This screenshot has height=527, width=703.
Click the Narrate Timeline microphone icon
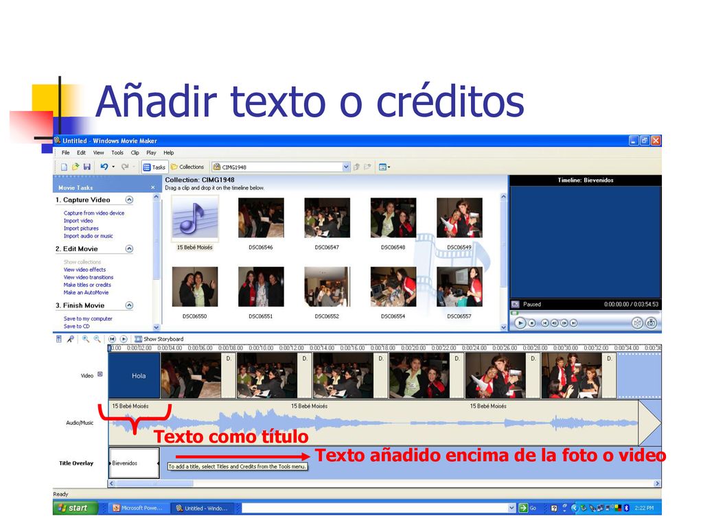[71, 339]
